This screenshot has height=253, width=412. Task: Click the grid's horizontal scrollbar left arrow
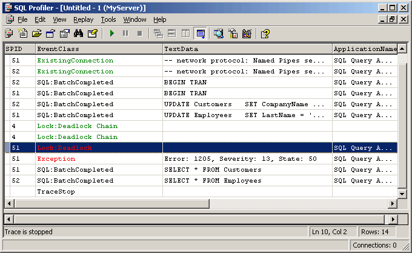10,204
